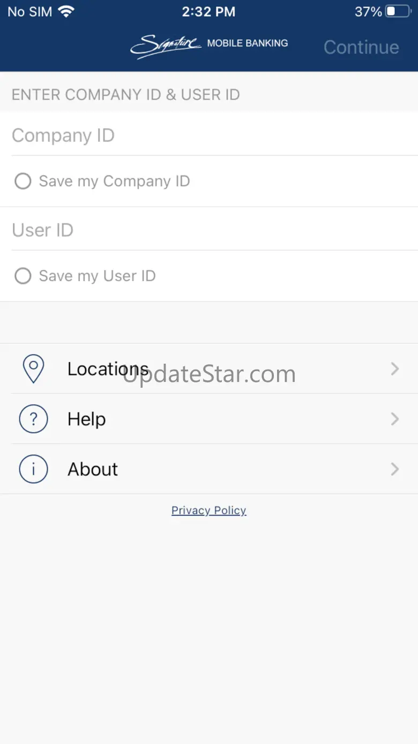Enable Save my Company ID option
The width and height of the screenshot is (418, 744).
coord(23,181)
